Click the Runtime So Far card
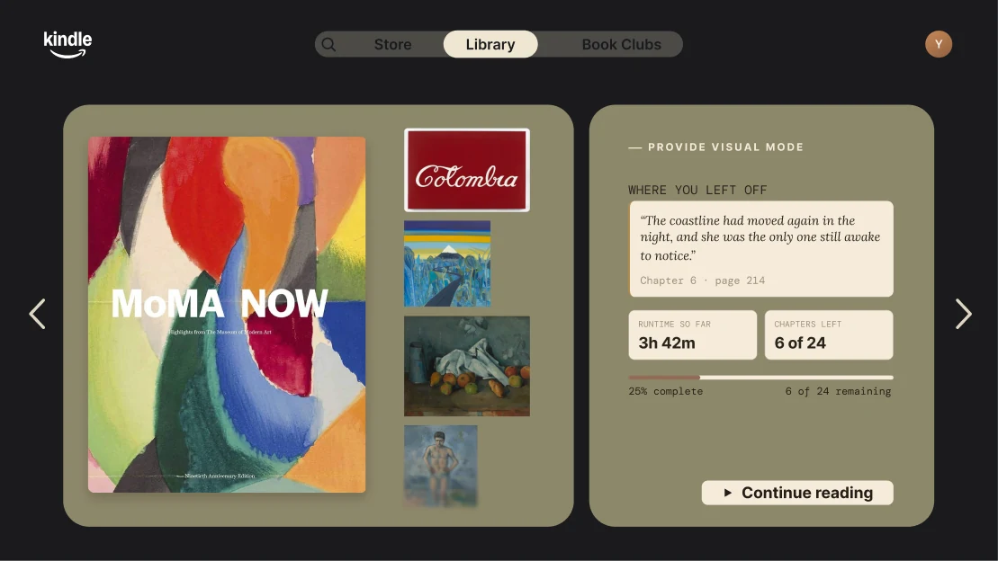Viewport: 998px width, 561px height. (x=693, y=334)
